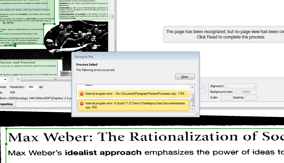This screenshot has height=163, width=284.
Task: Click the error list scroll-down arrow
Action: 192,109
